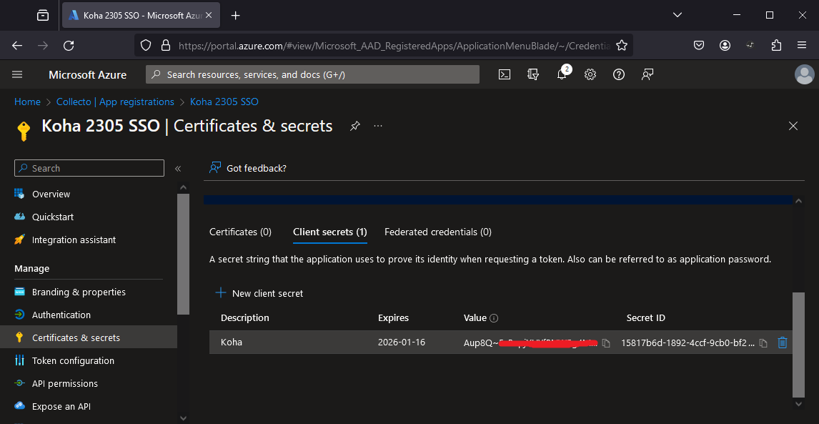Collapse the left navigation menu
The height and width of the screenshot is (424, 819).
177,168
